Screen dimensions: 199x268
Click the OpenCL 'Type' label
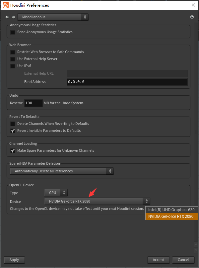[14, 193]
